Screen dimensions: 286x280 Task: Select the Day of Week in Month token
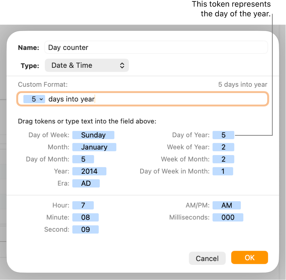tap(223, 171)
